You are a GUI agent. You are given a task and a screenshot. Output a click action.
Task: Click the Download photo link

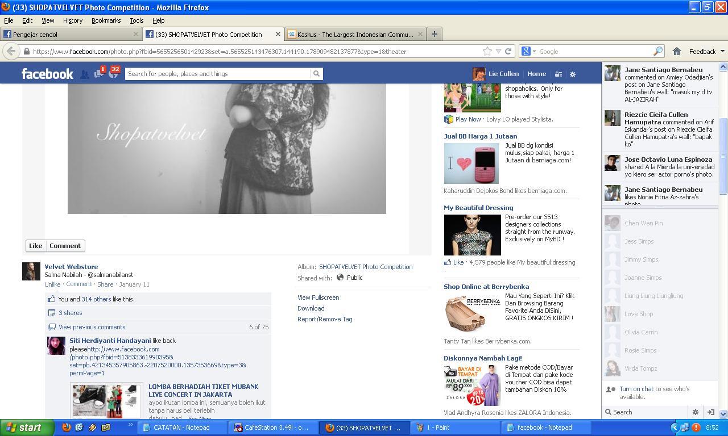tap(311, 308)
